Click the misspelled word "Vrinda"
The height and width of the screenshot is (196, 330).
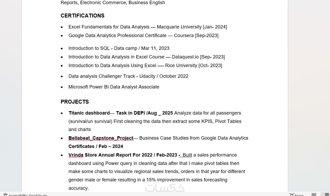pos(76,155)
